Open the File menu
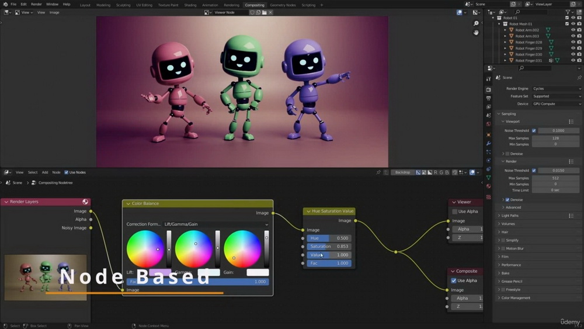584x329 pixels. (x=13, y=4)
